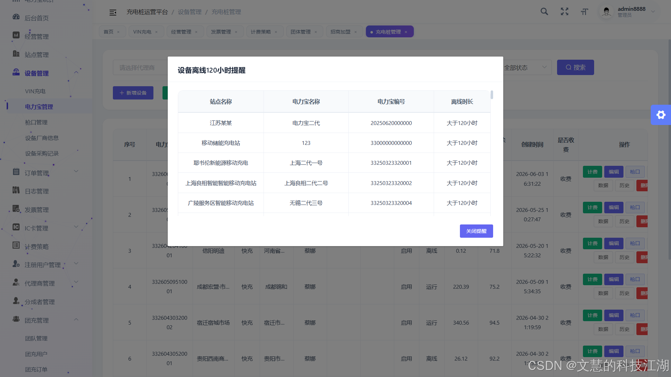Image resolution: width=671 pixels, height=377 pixels.
Task: Click the page's right-edge vertical scrollbar
Action: [x=669, y=150]
